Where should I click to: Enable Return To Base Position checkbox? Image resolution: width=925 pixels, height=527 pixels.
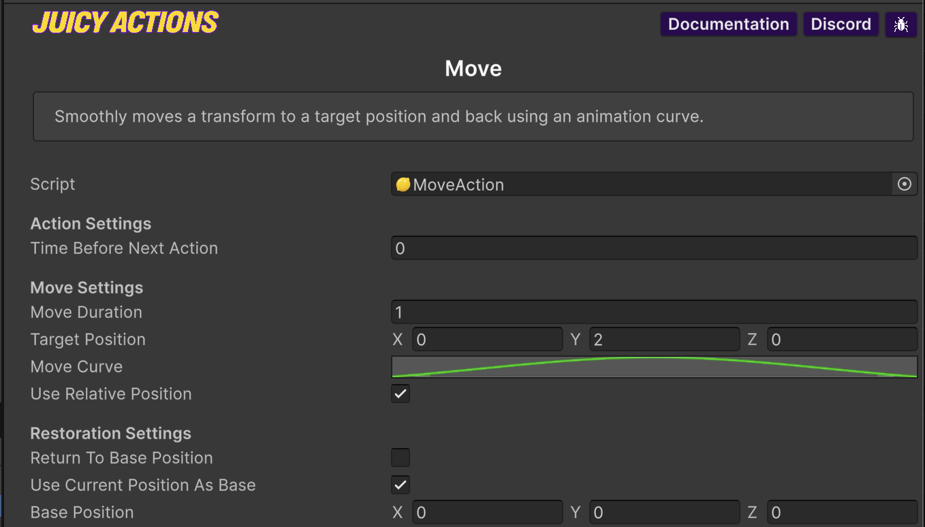401,458
